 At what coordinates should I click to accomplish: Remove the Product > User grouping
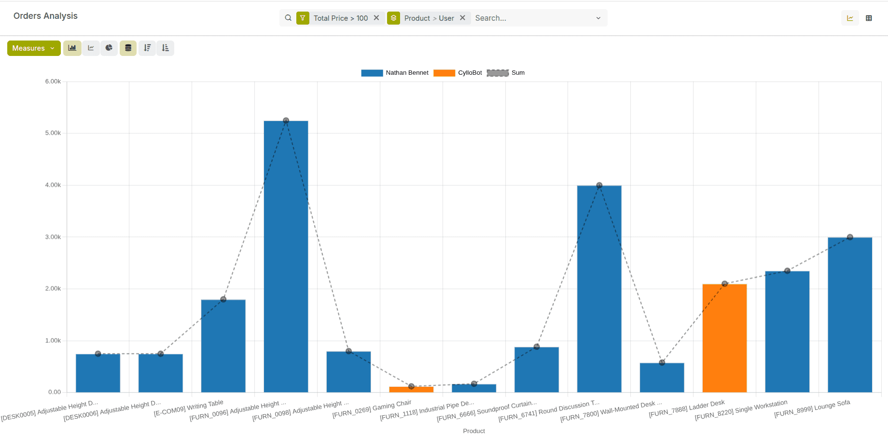462,18
